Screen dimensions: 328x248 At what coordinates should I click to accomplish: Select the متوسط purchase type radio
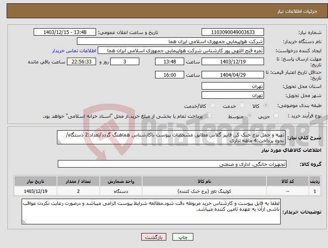tap(249, 115)
